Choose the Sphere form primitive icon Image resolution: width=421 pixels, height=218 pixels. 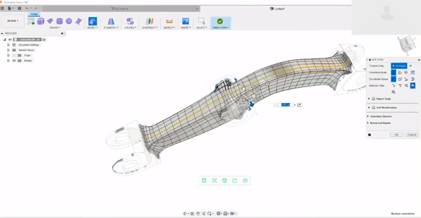(69, 21)
